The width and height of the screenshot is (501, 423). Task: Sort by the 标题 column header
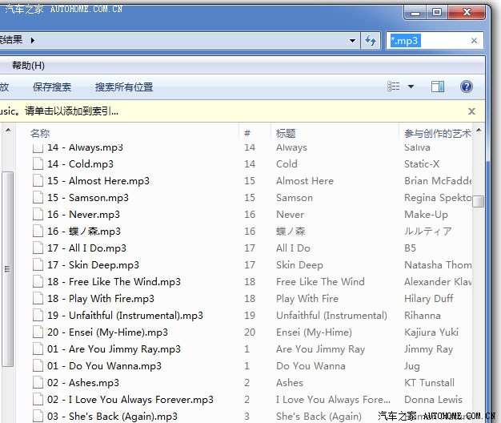[286, 133]
